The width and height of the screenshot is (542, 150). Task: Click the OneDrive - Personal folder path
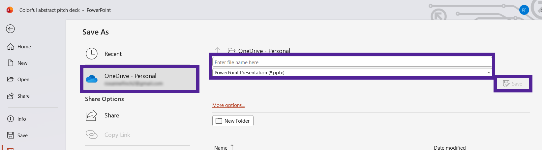tap(264, 51)
